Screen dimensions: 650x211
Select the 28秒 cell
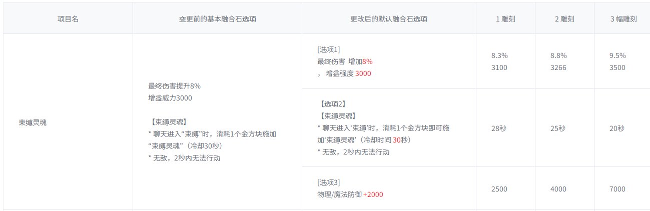point(499,128)
